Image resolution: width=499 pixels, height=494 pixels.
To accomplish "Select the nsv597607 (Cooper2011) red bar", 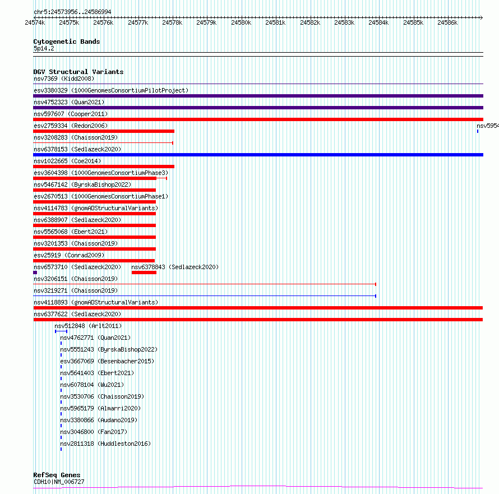I will tap(258, 119).
